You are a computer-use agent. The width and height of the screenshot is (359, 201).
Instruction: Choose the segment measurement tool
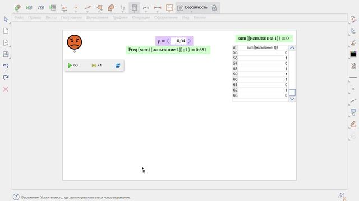[x=158, y=8]
